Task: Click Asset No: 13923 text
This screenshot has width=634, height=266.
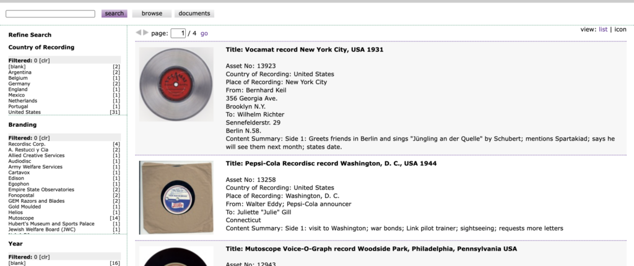Action: coord(251,66)
